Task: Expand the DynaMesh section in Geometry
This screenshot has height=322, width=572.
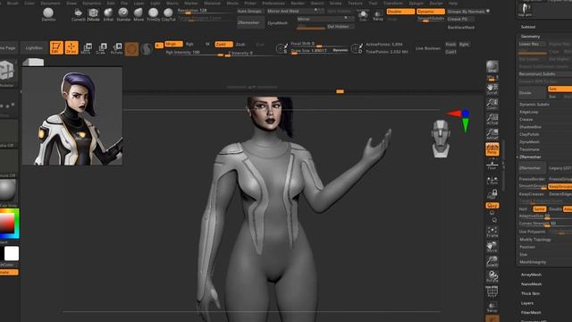Action: click(529, 142)
